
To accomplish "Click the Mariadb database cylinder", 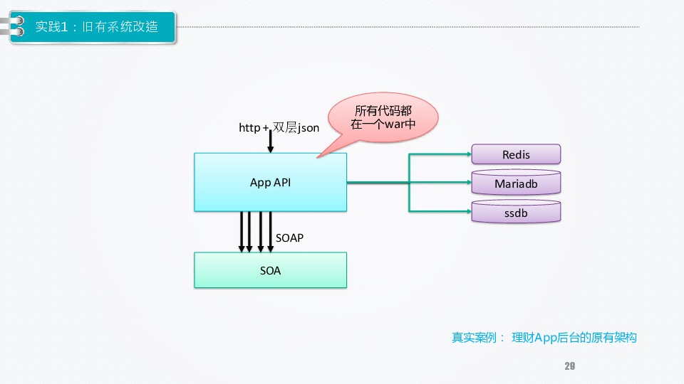I will [x=516, y=183].
